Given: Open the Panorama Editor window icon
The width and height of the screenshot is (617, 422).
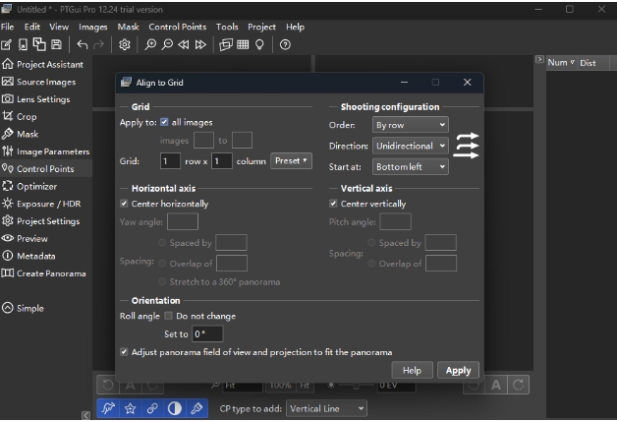Looking at the screenshot, I should pos(226,44).
